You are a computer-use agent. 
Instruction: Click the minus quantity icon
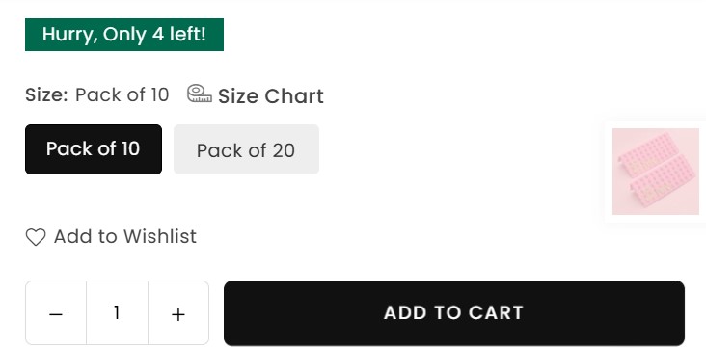point(56,314)
